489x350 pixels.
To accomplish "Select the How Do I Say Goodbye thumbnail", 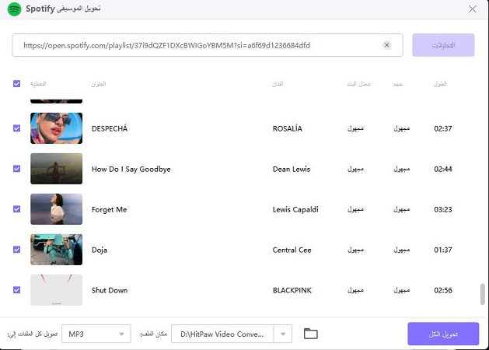I will pos(57,169).
